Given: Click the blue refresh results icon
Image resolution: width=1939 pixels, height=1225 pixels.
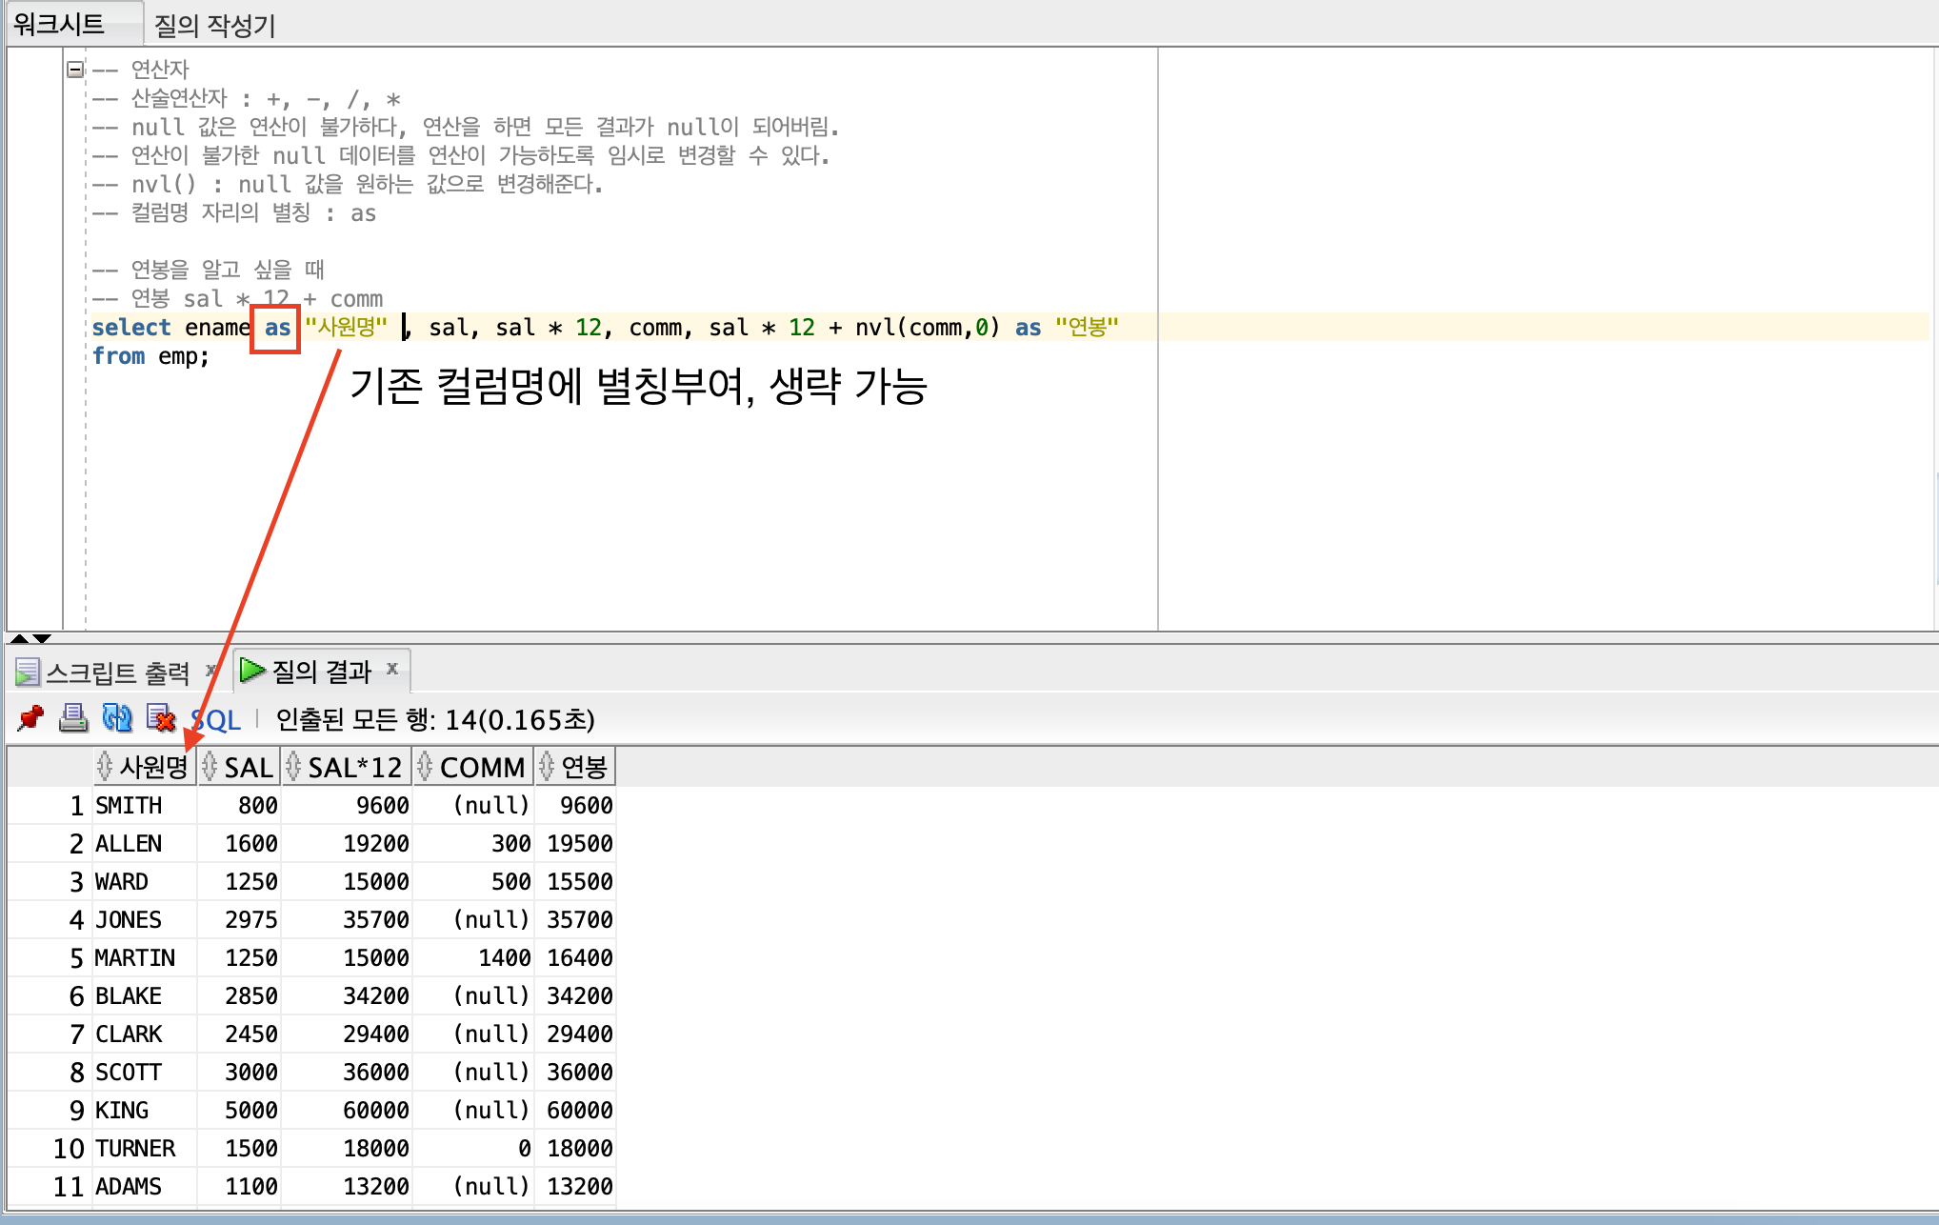Looking at the screenshot, I should [117, 718].
